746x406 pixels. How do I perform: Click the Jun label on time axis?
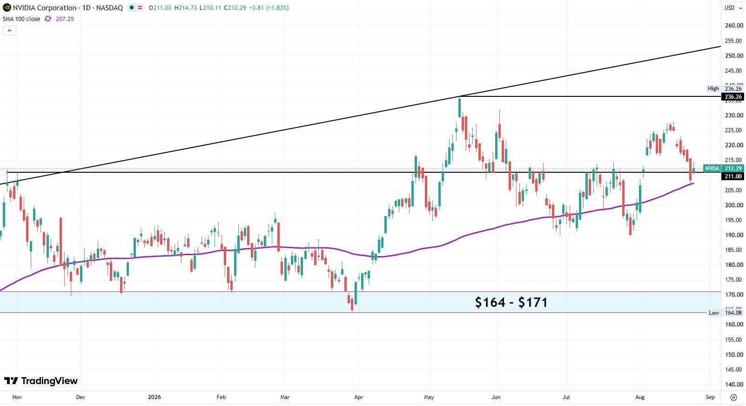pyautogui.click(x=496, y=397)
